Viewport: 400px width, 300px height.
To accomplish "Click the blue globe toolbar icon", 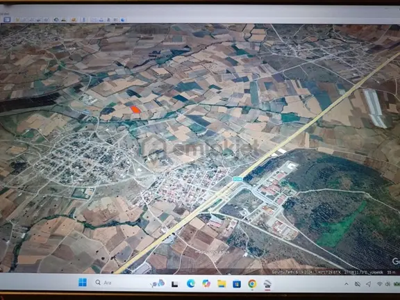I will (x=123, y=19).
